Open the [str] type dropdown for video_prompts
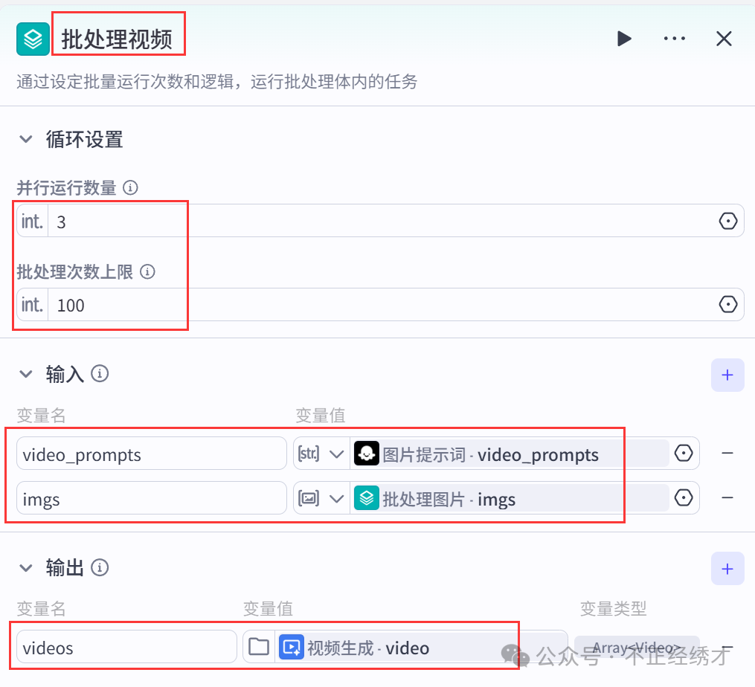Screen dimensions: 755x687 click(x=337, y=454)
